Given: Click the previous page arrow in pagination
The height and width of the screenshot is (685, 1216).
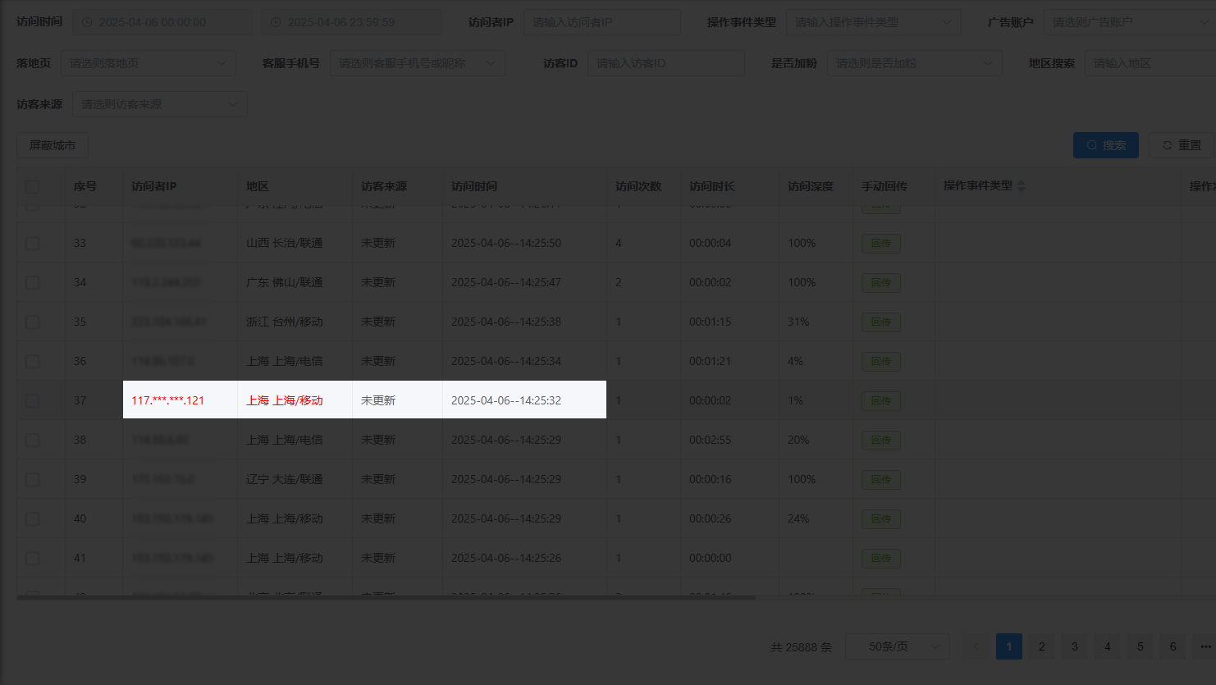Looking at the screenshot, I should point(976,646).
